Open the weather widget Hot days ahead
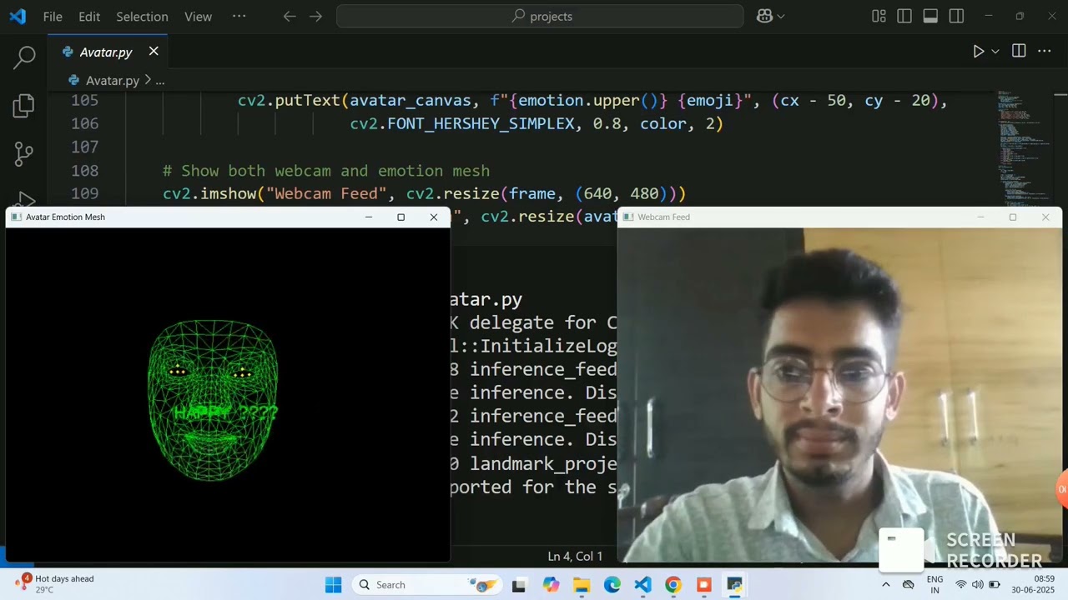Screen dimensions: 1068x600 55,584
